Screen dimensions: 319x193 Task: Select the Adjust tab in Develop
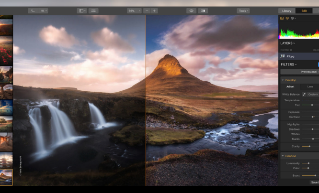(x=290, y=86)
